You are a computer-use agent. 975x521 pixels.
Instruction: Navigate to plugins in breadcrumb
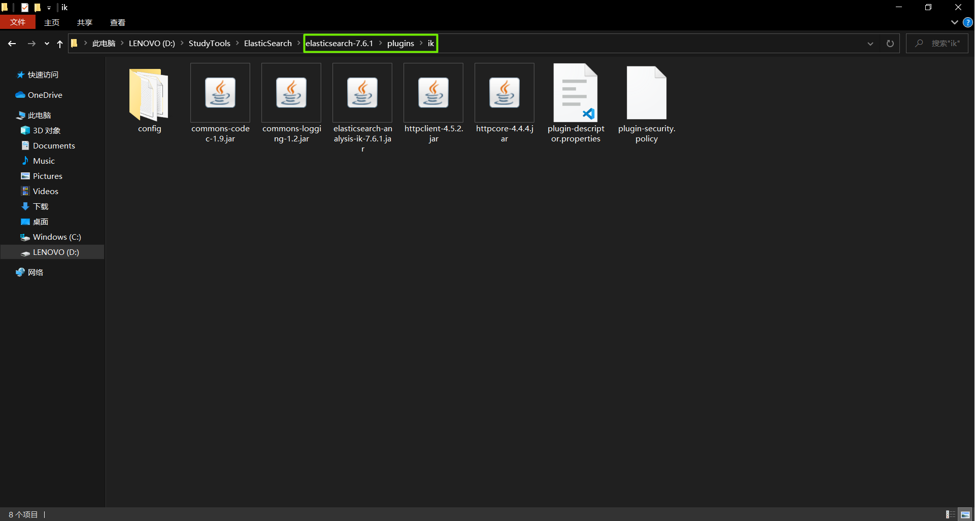tap(400, 44)
